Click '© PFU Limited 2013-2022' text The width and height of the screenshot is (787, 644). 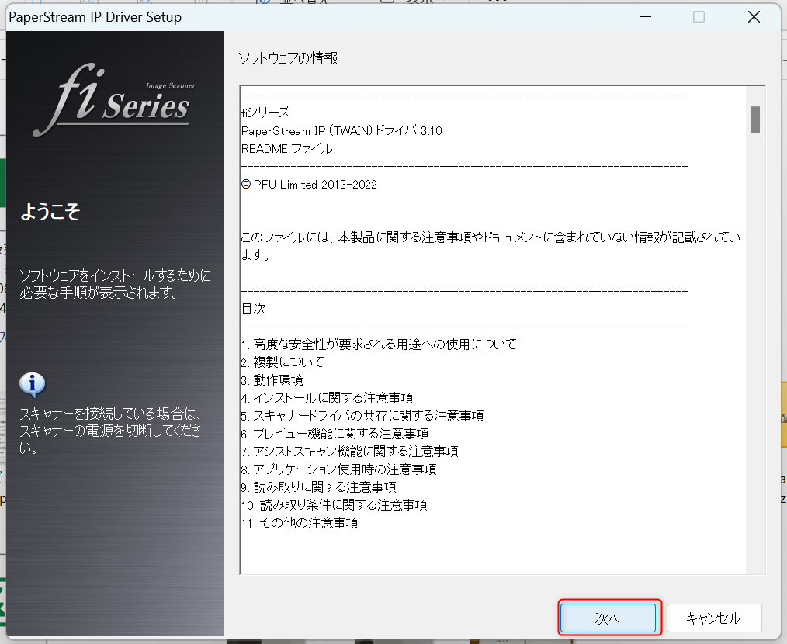[309, 185]
